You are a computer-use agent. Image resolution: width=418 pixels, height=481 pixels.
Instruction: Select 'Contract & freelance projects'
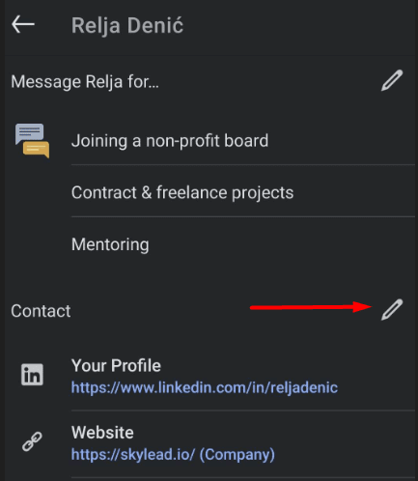[x=182, y=192]
